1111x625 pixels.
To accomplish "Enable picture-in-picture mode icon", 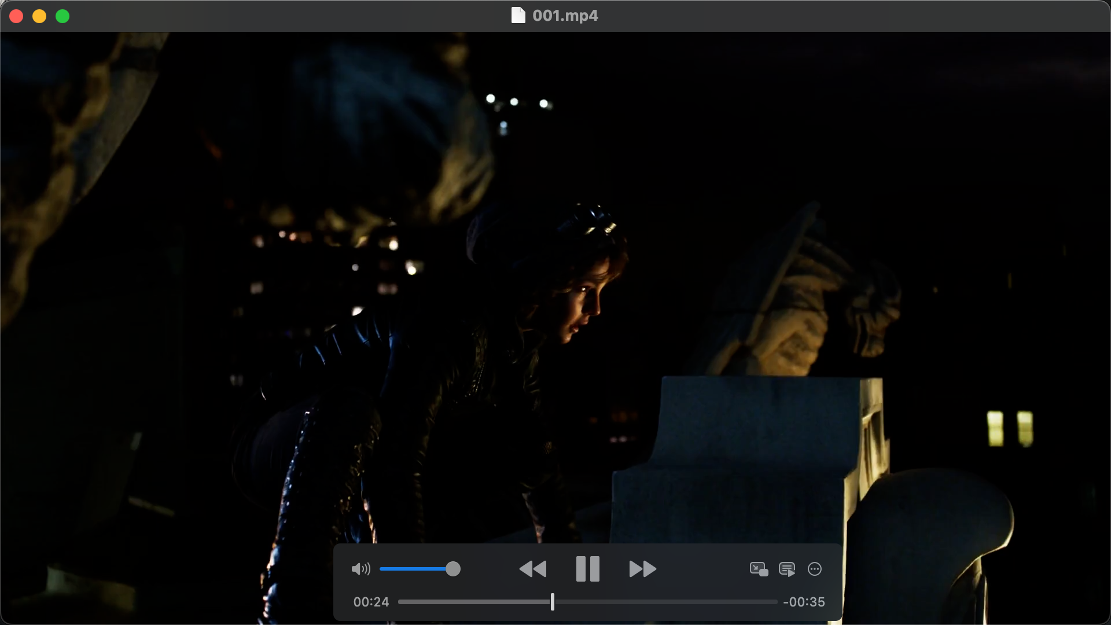I will pyautogui.click(x=759, y=569).
